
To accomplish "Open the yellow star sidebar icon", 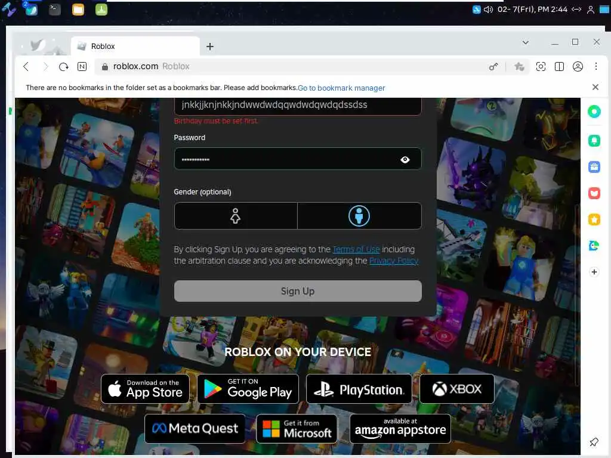I will (594, 219).
